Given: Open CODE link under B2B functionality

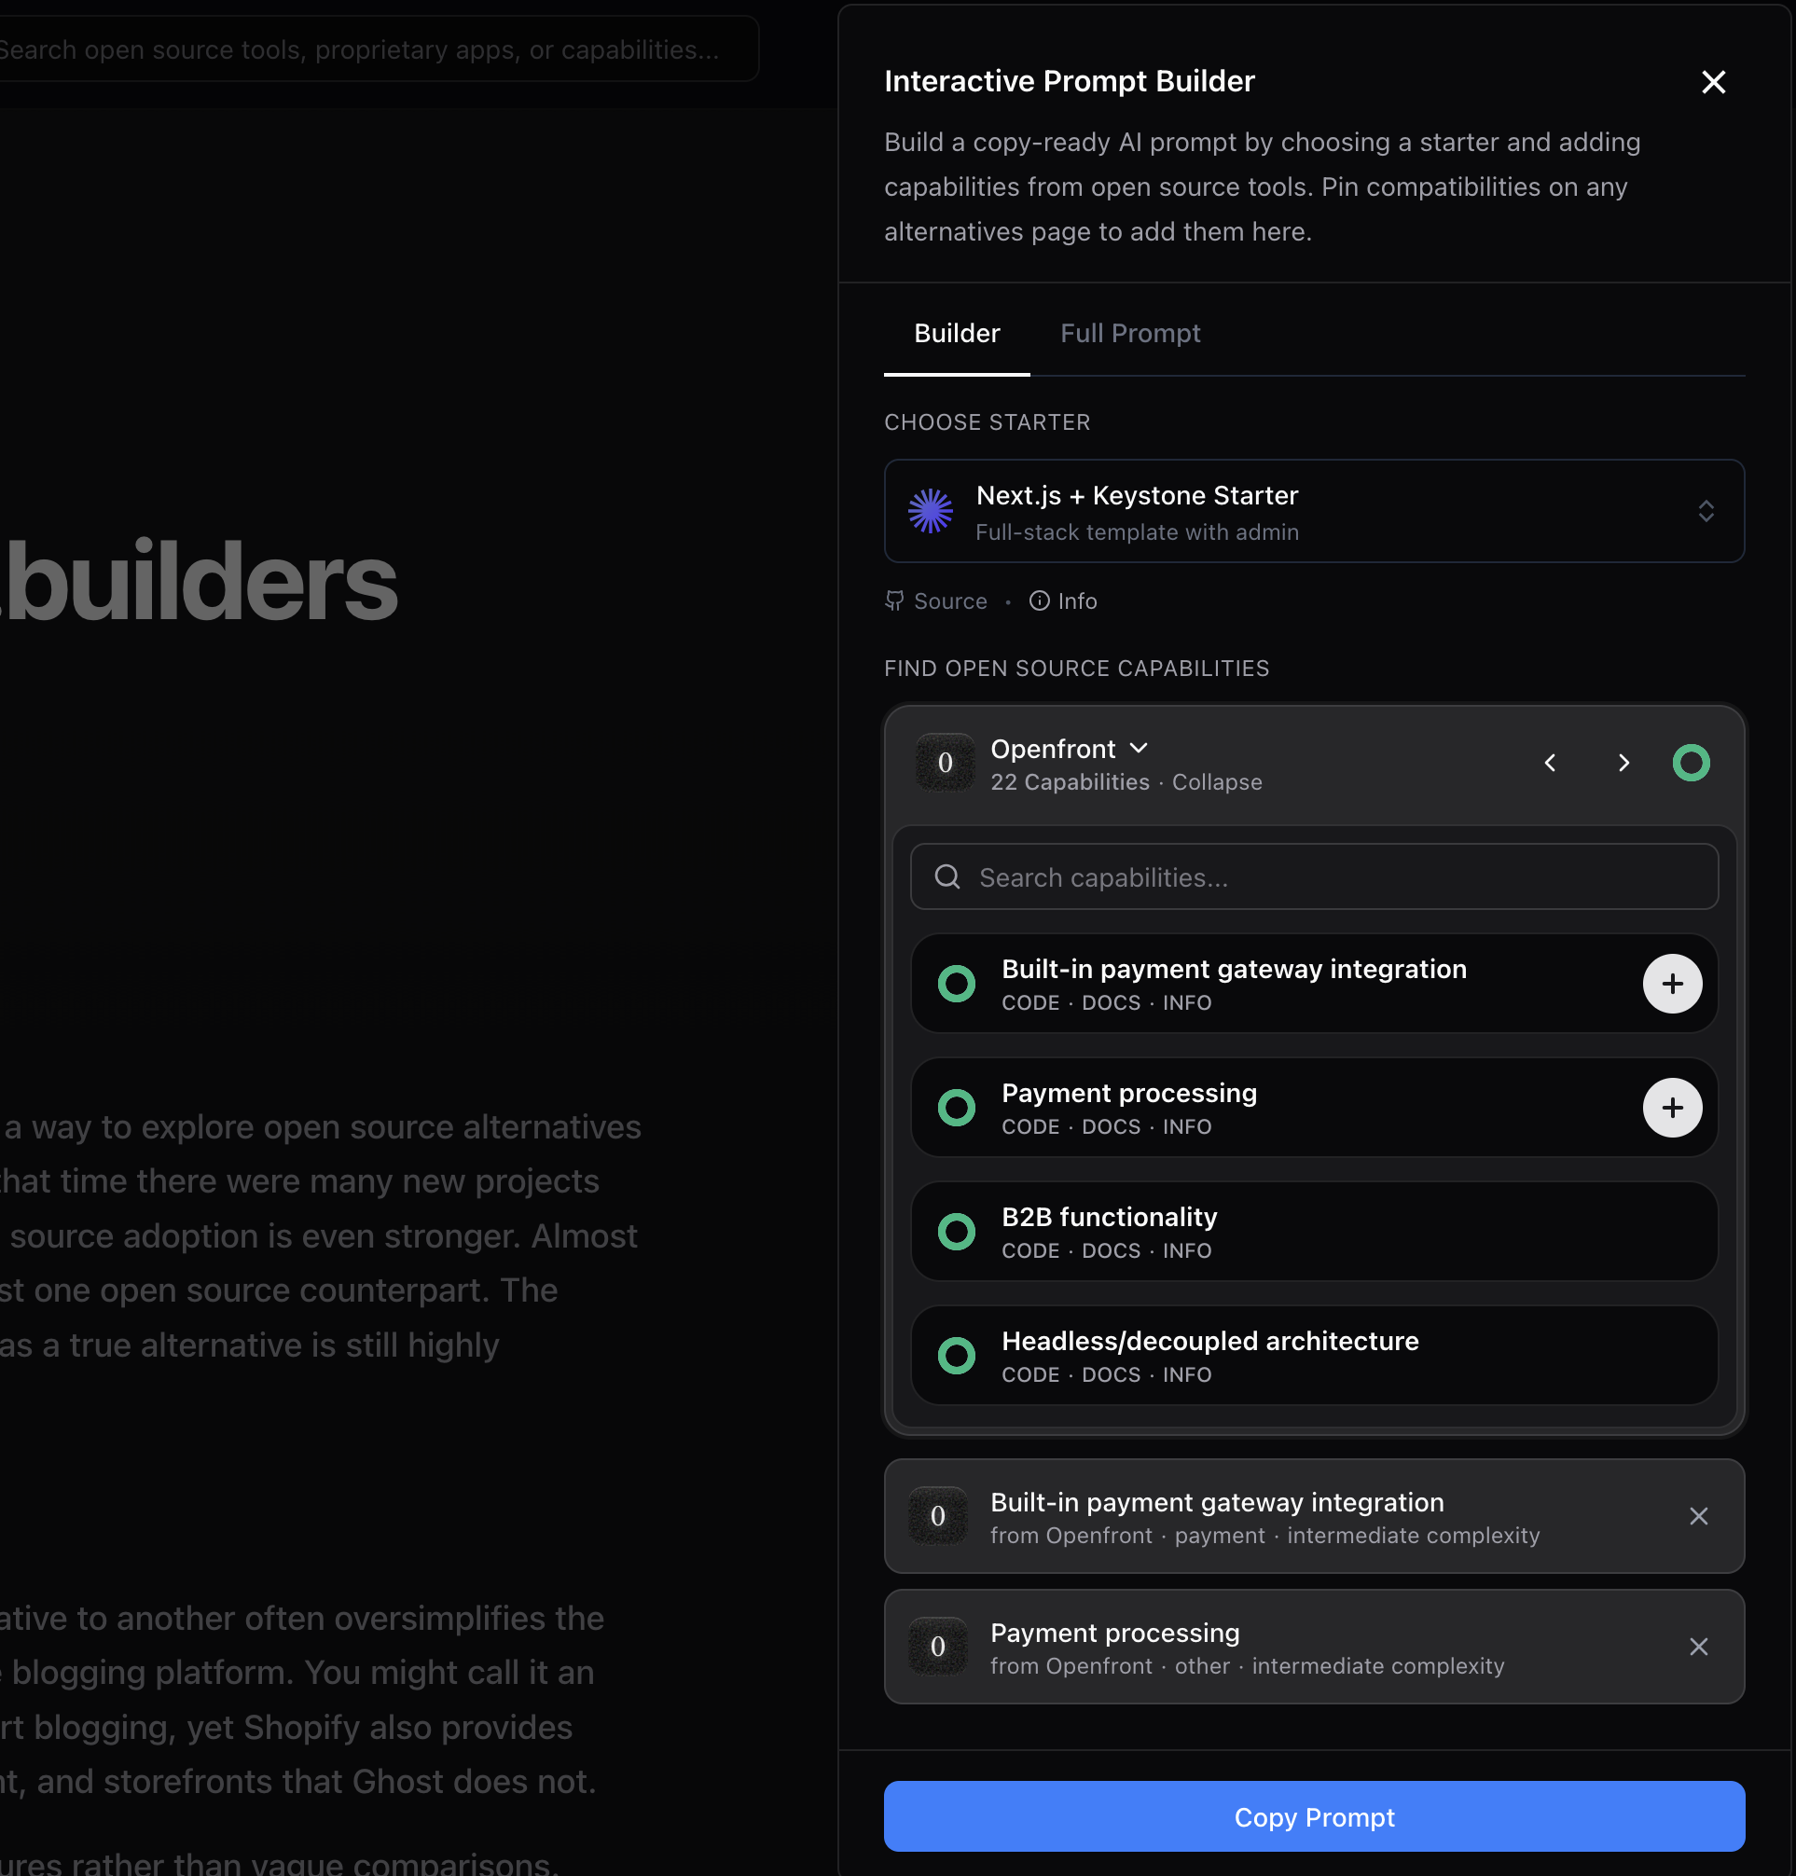Looking at the screenshot, I should [x=1030, y=1251].
